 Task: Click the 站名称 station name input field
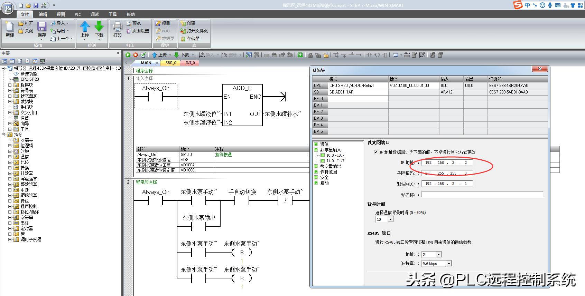click(482, 195)
